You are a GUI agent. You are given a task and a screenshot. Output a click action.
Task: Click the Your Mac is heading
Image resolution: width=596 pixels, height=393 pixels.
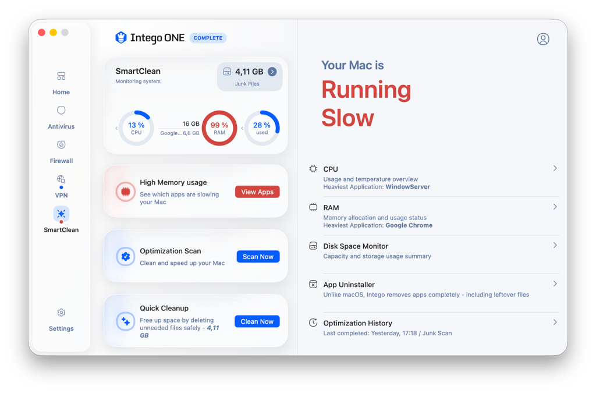(352, 65)
